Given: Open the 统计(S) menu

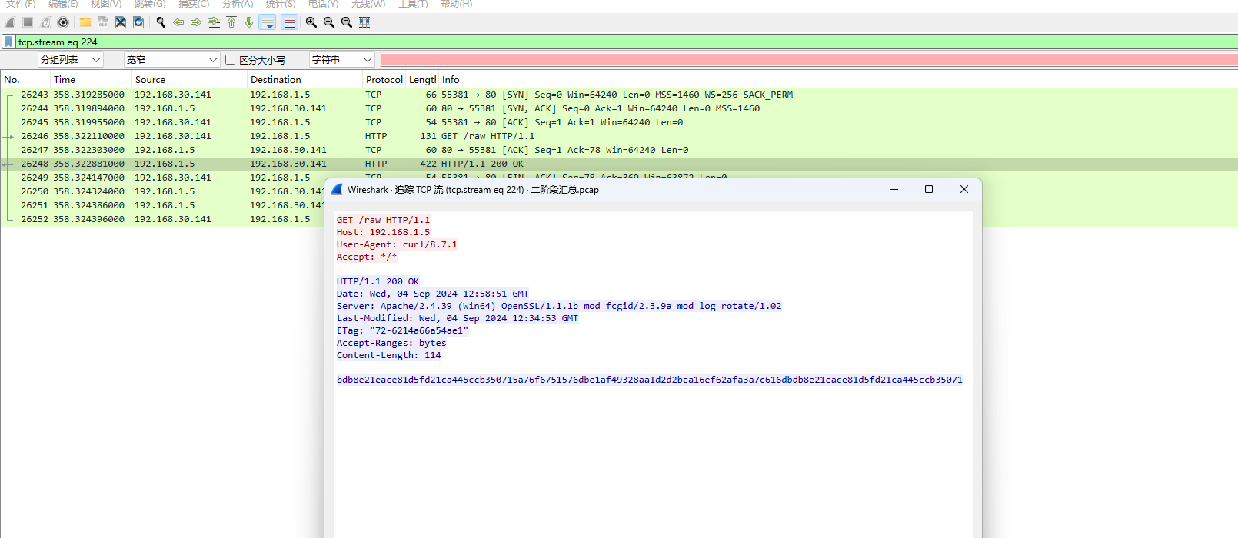Looking at the screenshot, I should (281, 4).
